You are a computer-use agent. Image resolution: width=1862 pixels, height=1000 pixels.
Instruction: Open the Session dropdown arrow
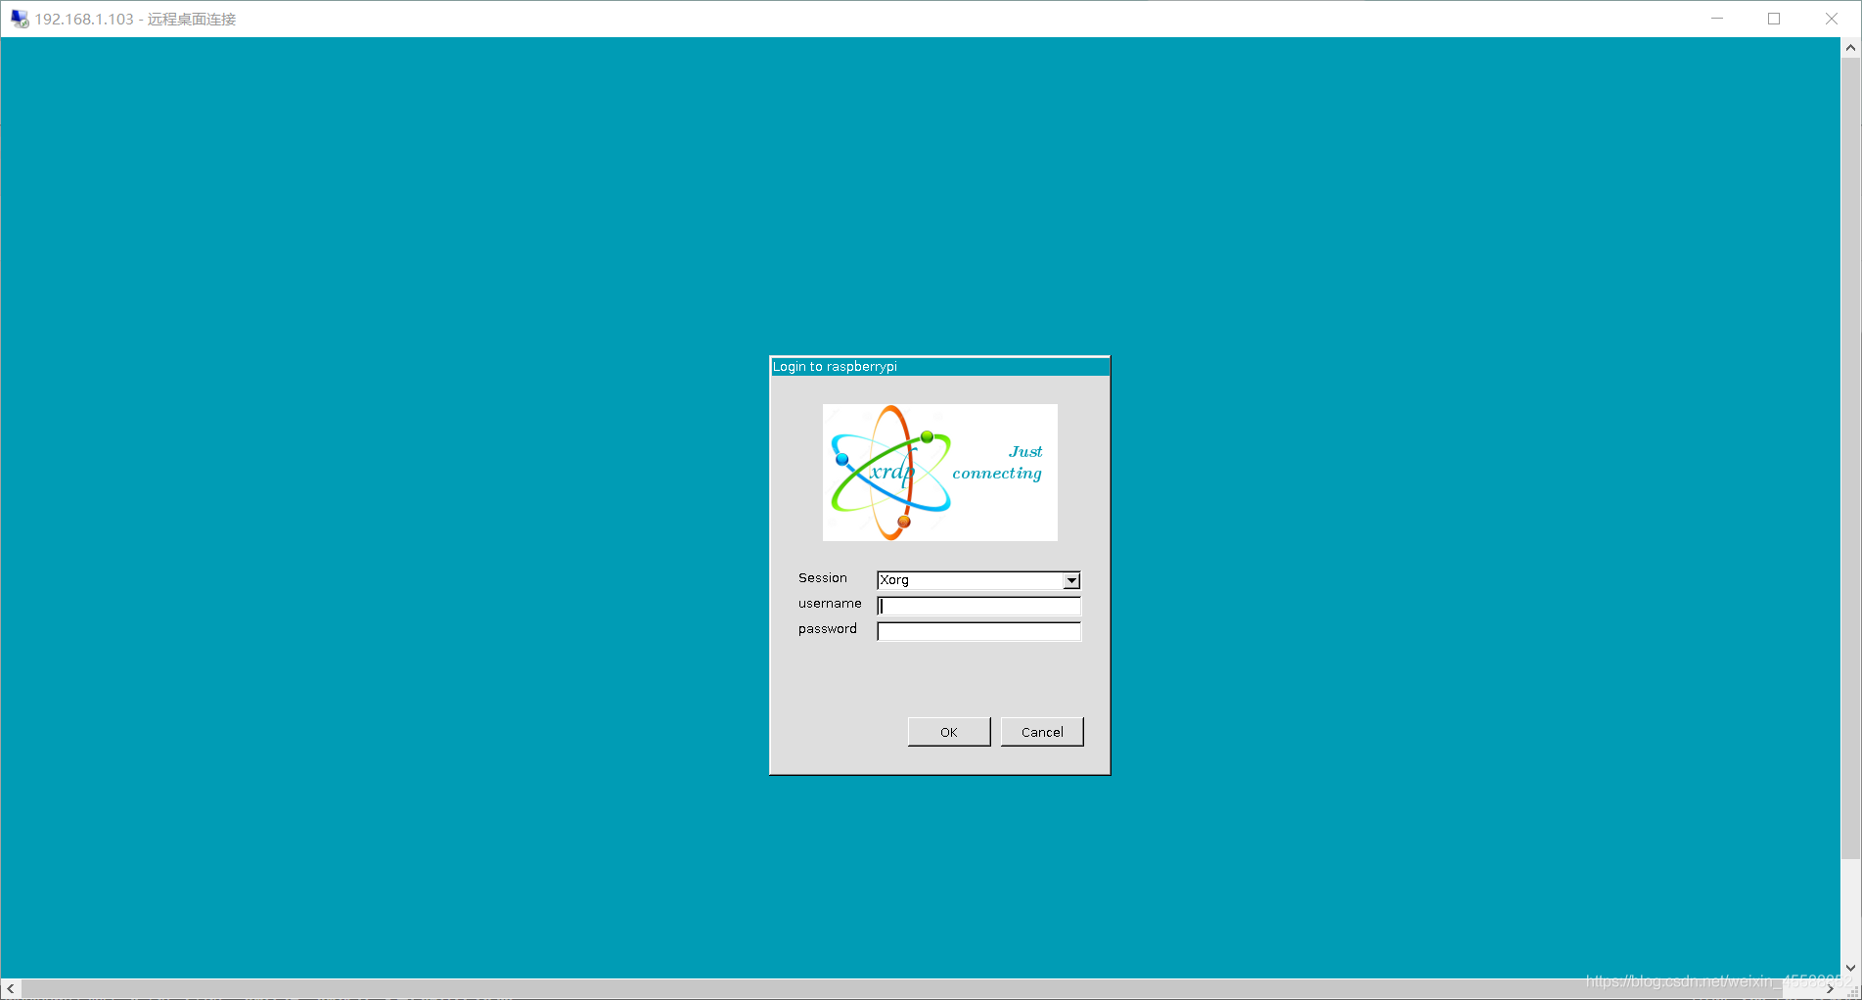[1071, 580]
